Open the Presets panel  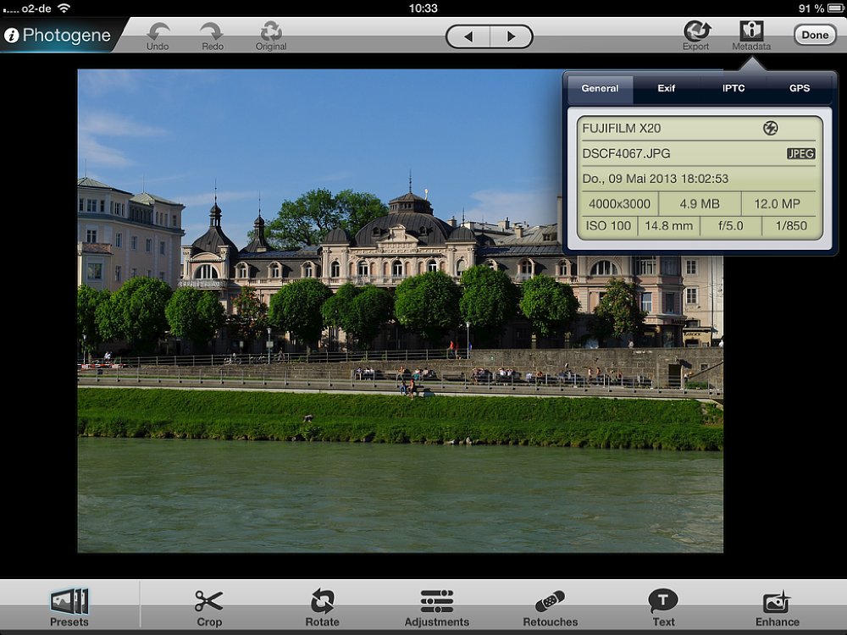click(x=69, y=603)
